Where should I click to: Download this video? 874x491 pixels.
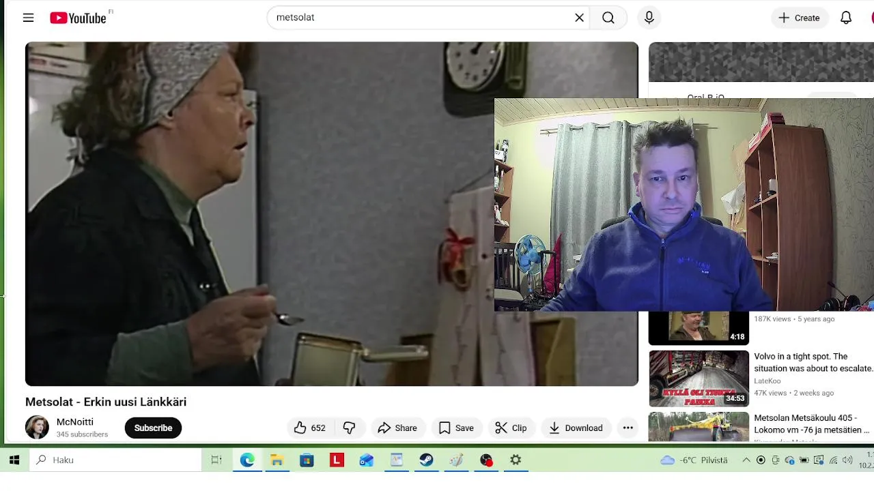click(x=576, y=428)
